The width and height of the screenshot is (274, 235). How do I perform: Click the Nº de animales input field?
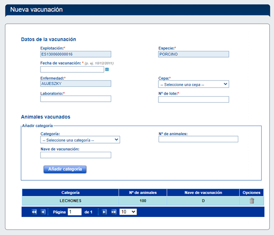pyautogui.click(x=198, y=139)
